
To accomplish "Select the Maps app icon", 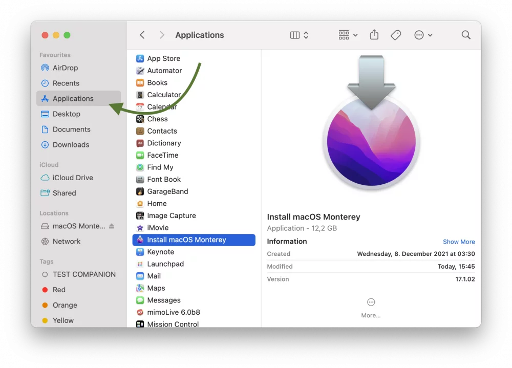I will tap(140, 288).
